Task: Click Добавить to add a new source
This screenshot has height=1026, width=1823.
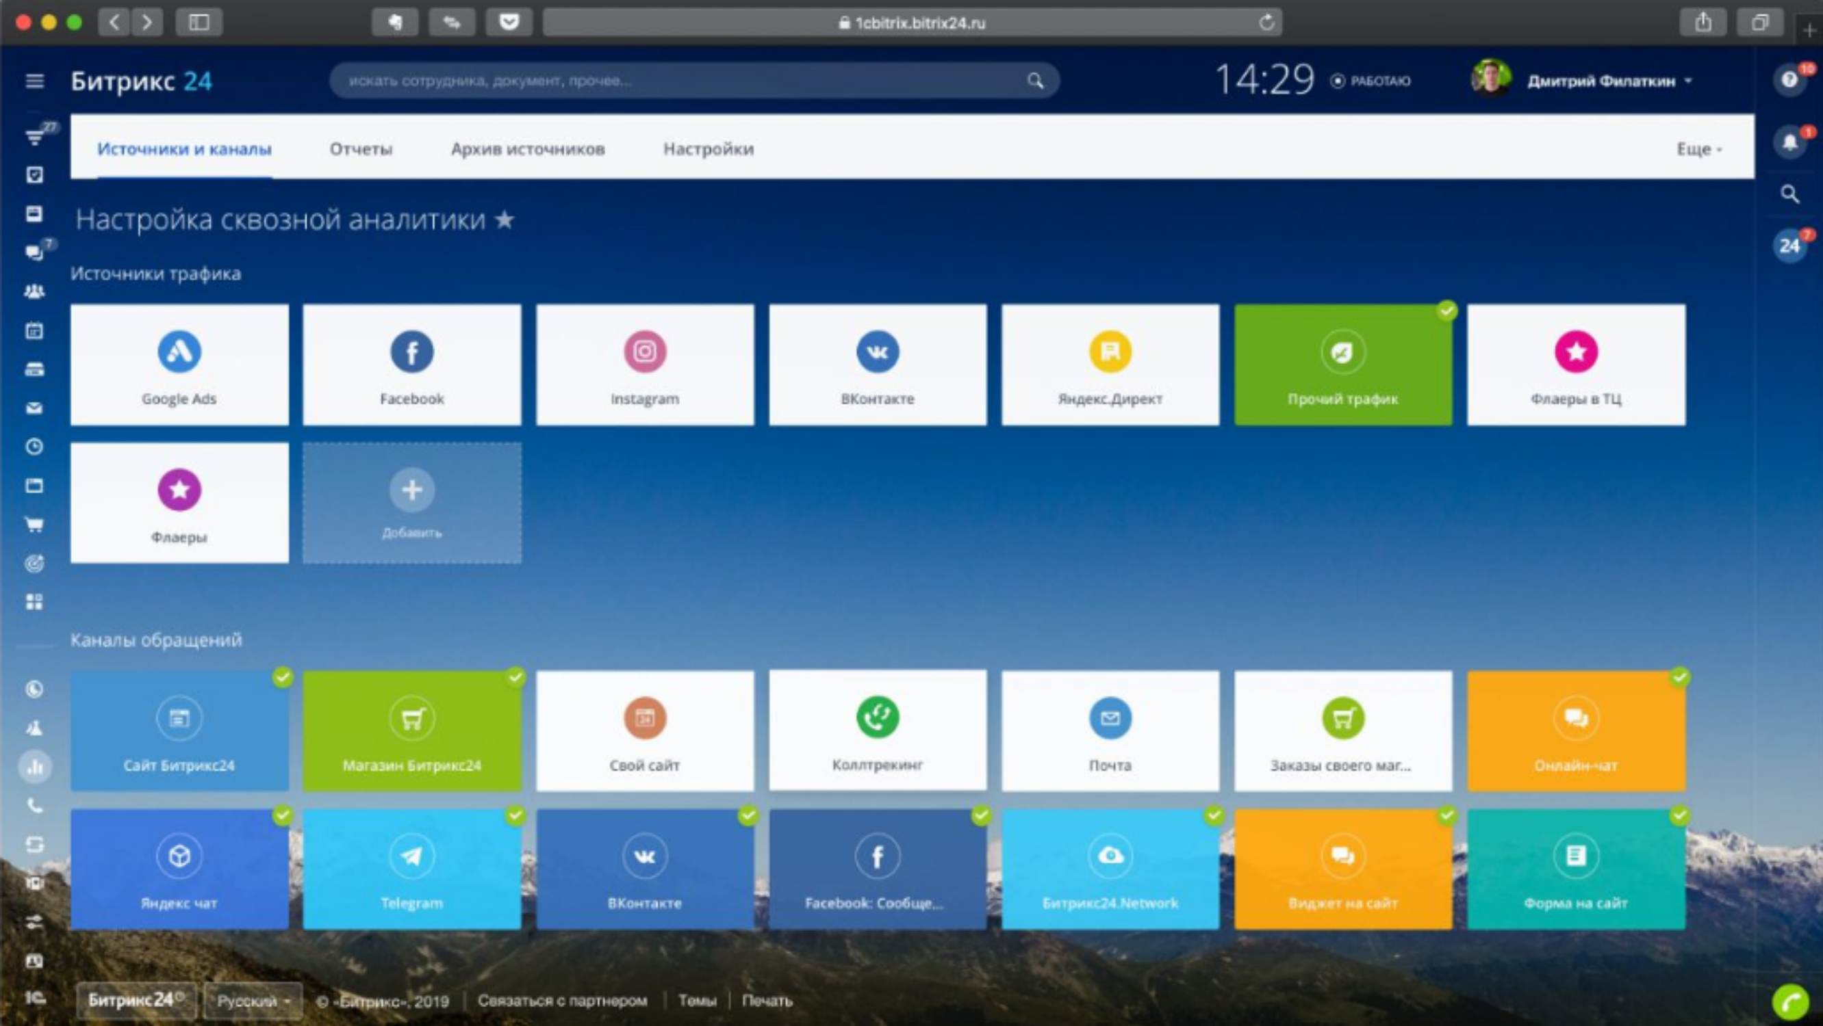Action: click(412, 503)
